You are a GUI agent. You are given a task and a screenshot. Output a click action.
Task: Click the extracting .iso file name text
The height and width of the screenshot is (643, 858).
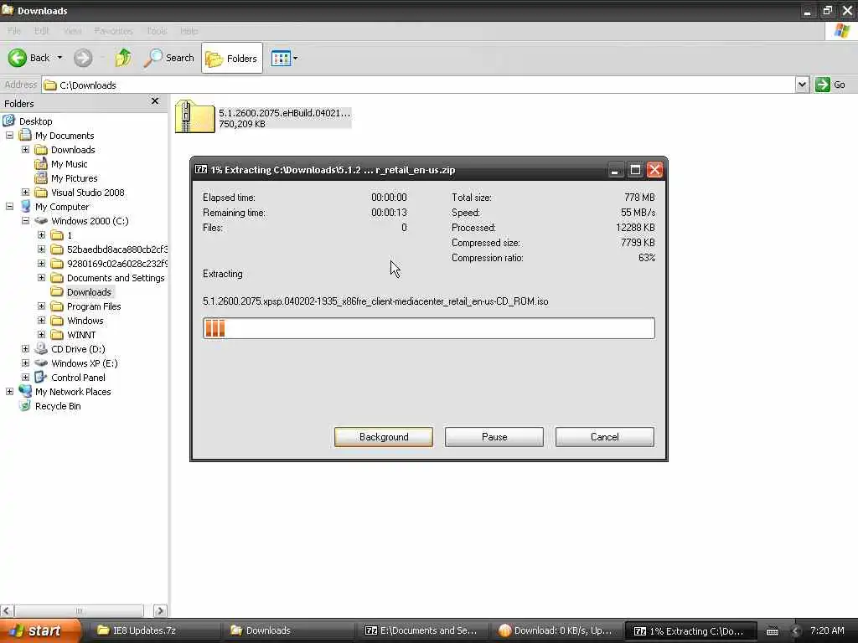[x=375, y=301]
